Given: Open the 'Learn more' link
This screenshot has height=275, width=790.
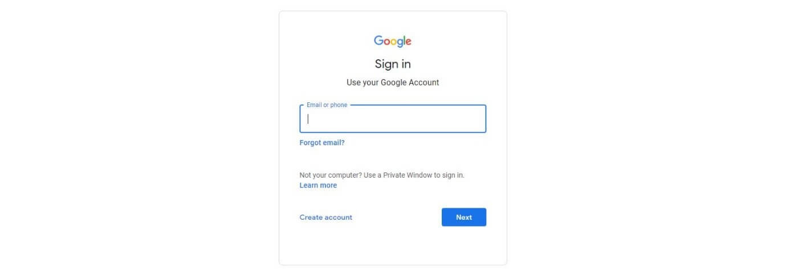Looking at the screenshot, I should (318, 186).
